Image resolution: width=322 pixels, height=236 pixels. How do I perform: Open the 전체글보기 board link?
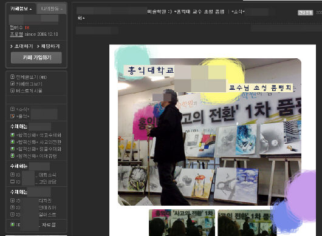(31, 77)
